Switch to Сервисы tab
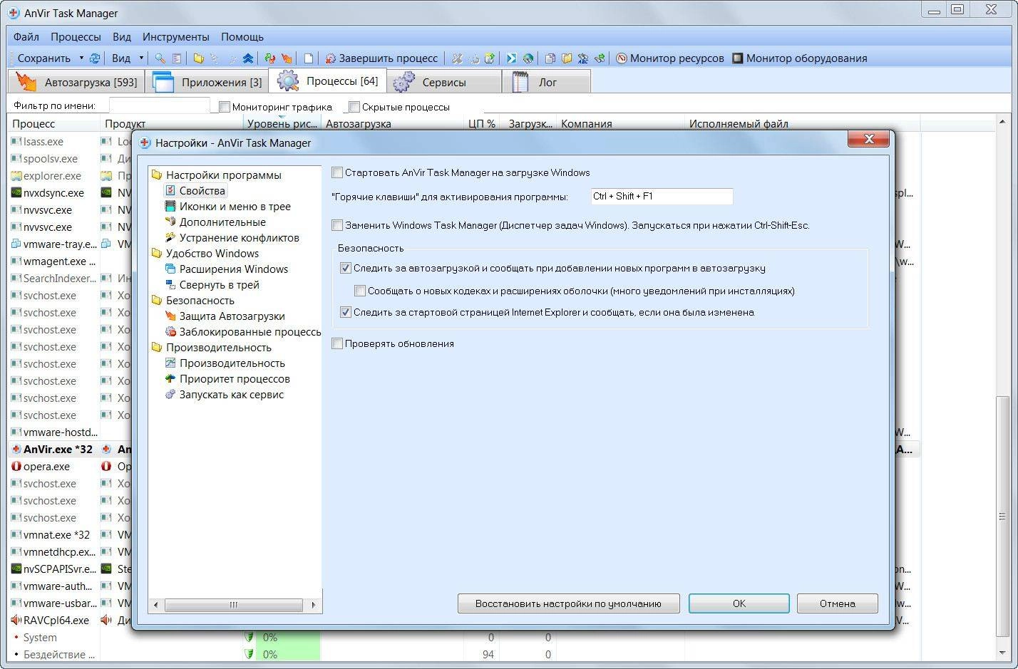The height and width of the screenshot is (669, 1018). [x=444, y=82]
